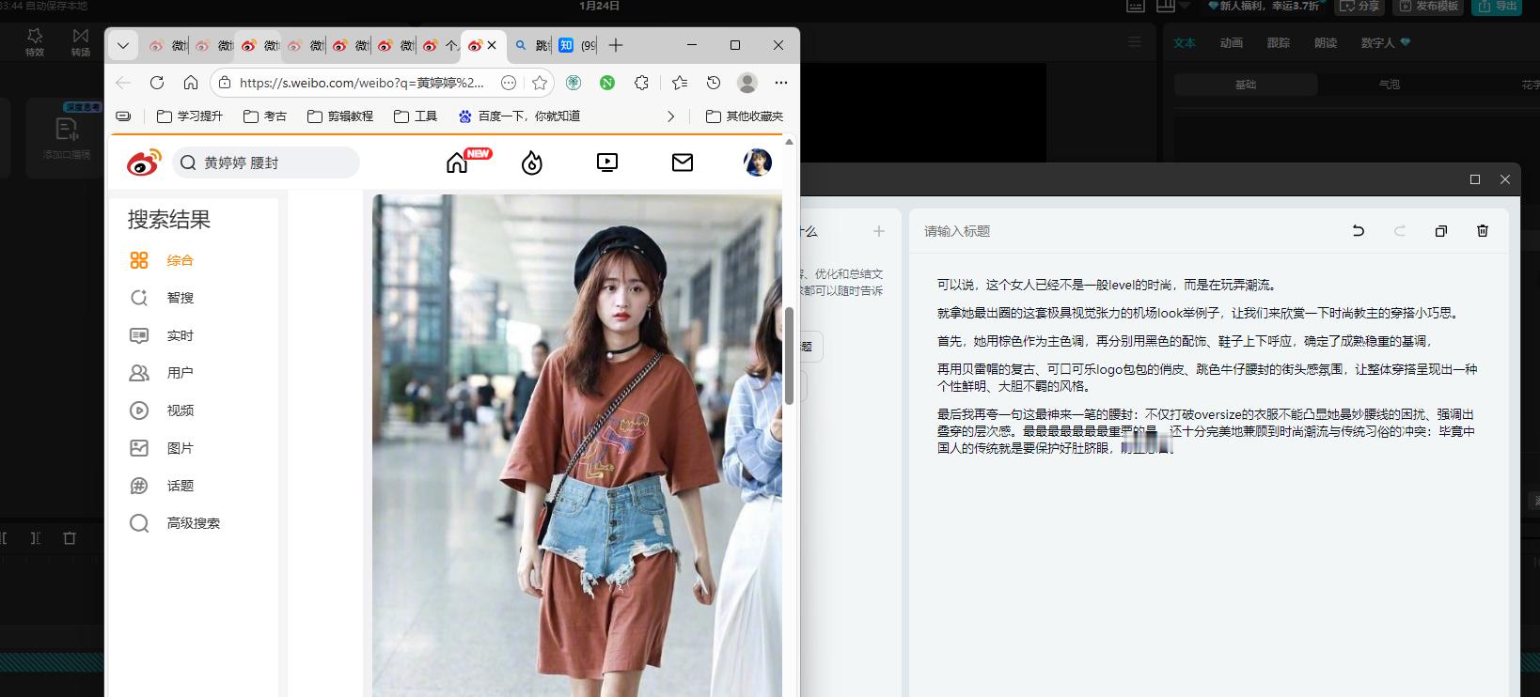View site information lock icon
Viewport: 1540px width, 697px height.
225,83
